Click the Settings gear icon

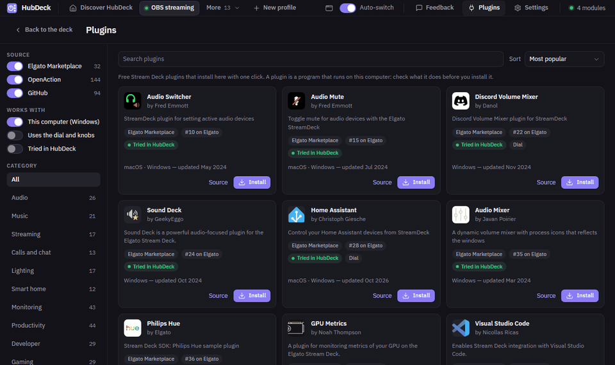point(518,8)
